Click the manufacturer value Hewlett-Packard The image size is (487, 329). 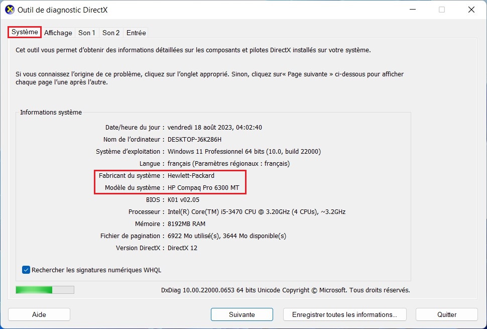pos(191,175)
